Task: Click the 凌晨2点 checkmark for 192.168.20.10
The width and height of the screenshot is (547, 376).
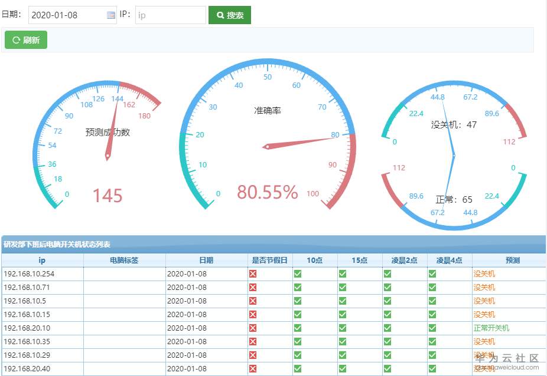Action: pyautogui.click(x=388, y=328)
